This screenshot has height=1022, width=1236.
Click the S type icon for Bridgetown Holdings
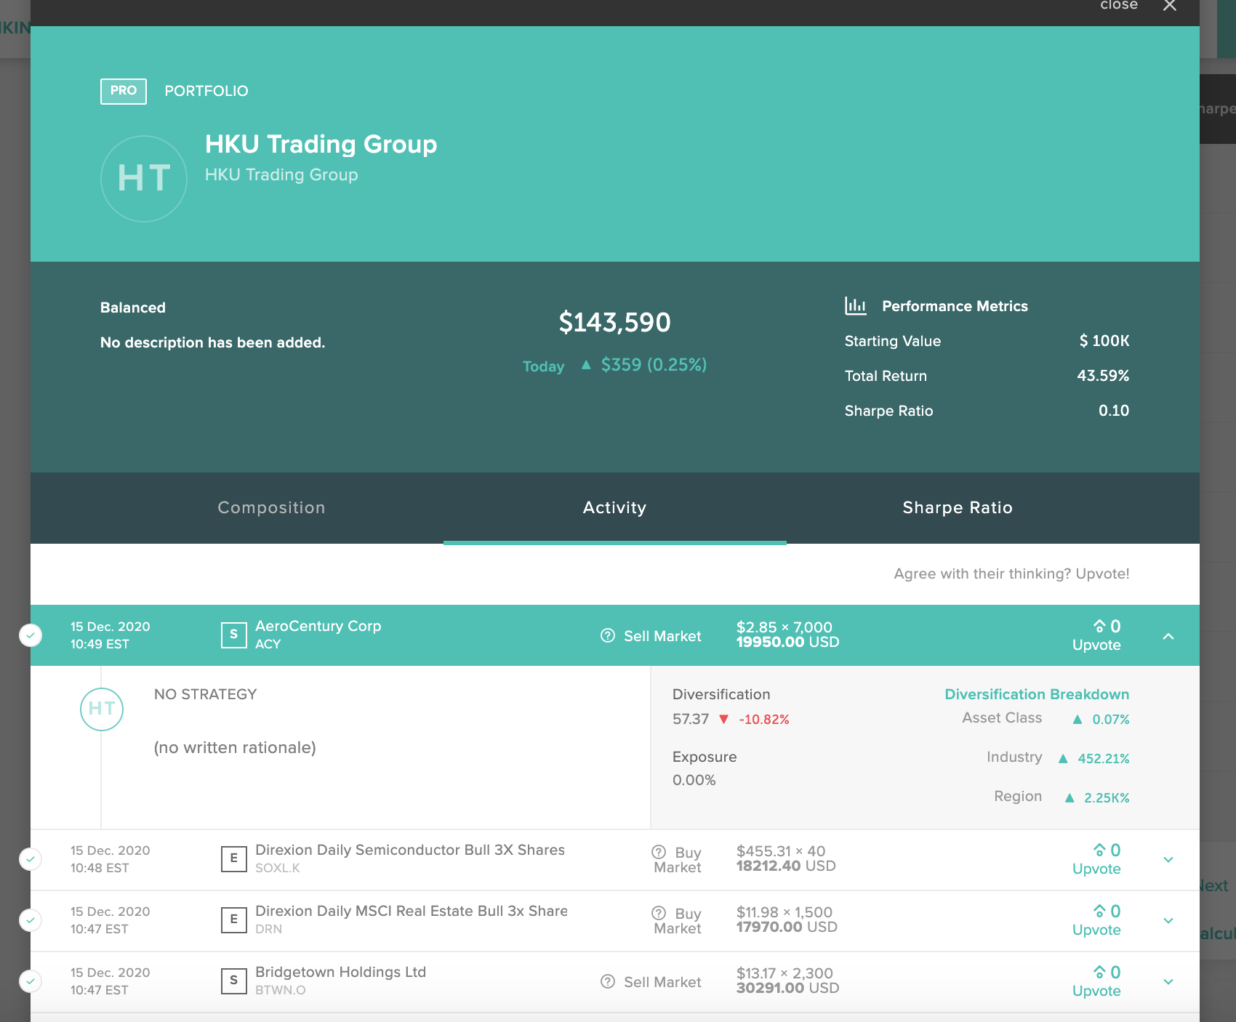point(233,981)
